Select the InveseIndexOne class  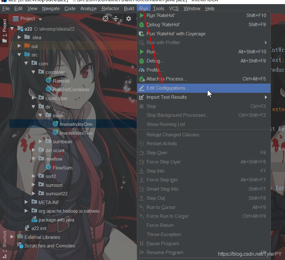tap(76, 124)
